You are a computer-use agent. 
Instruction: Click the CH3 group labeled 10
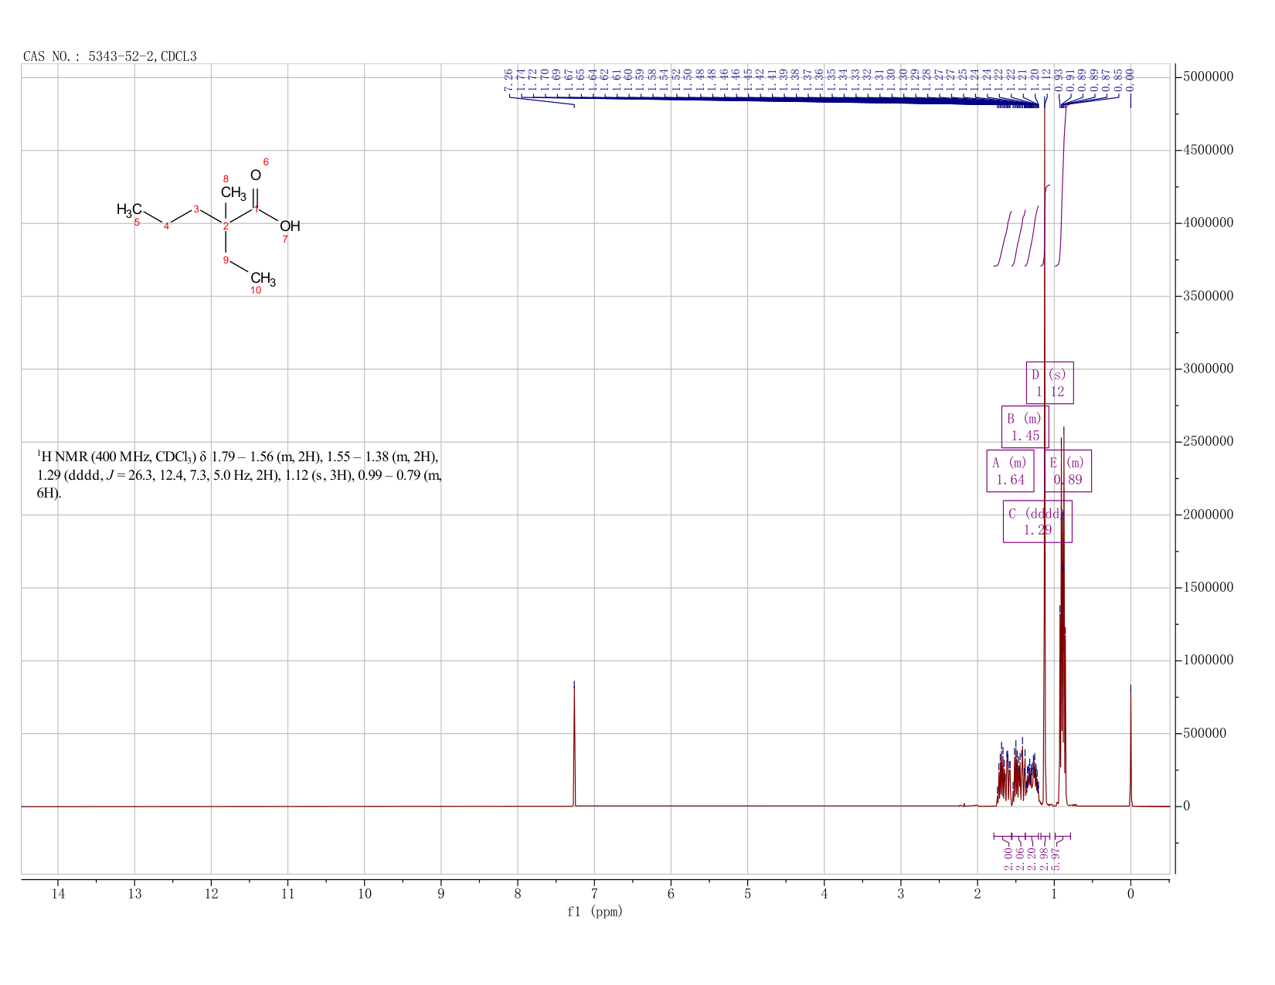pyautogui.click(x=263, y=279)
